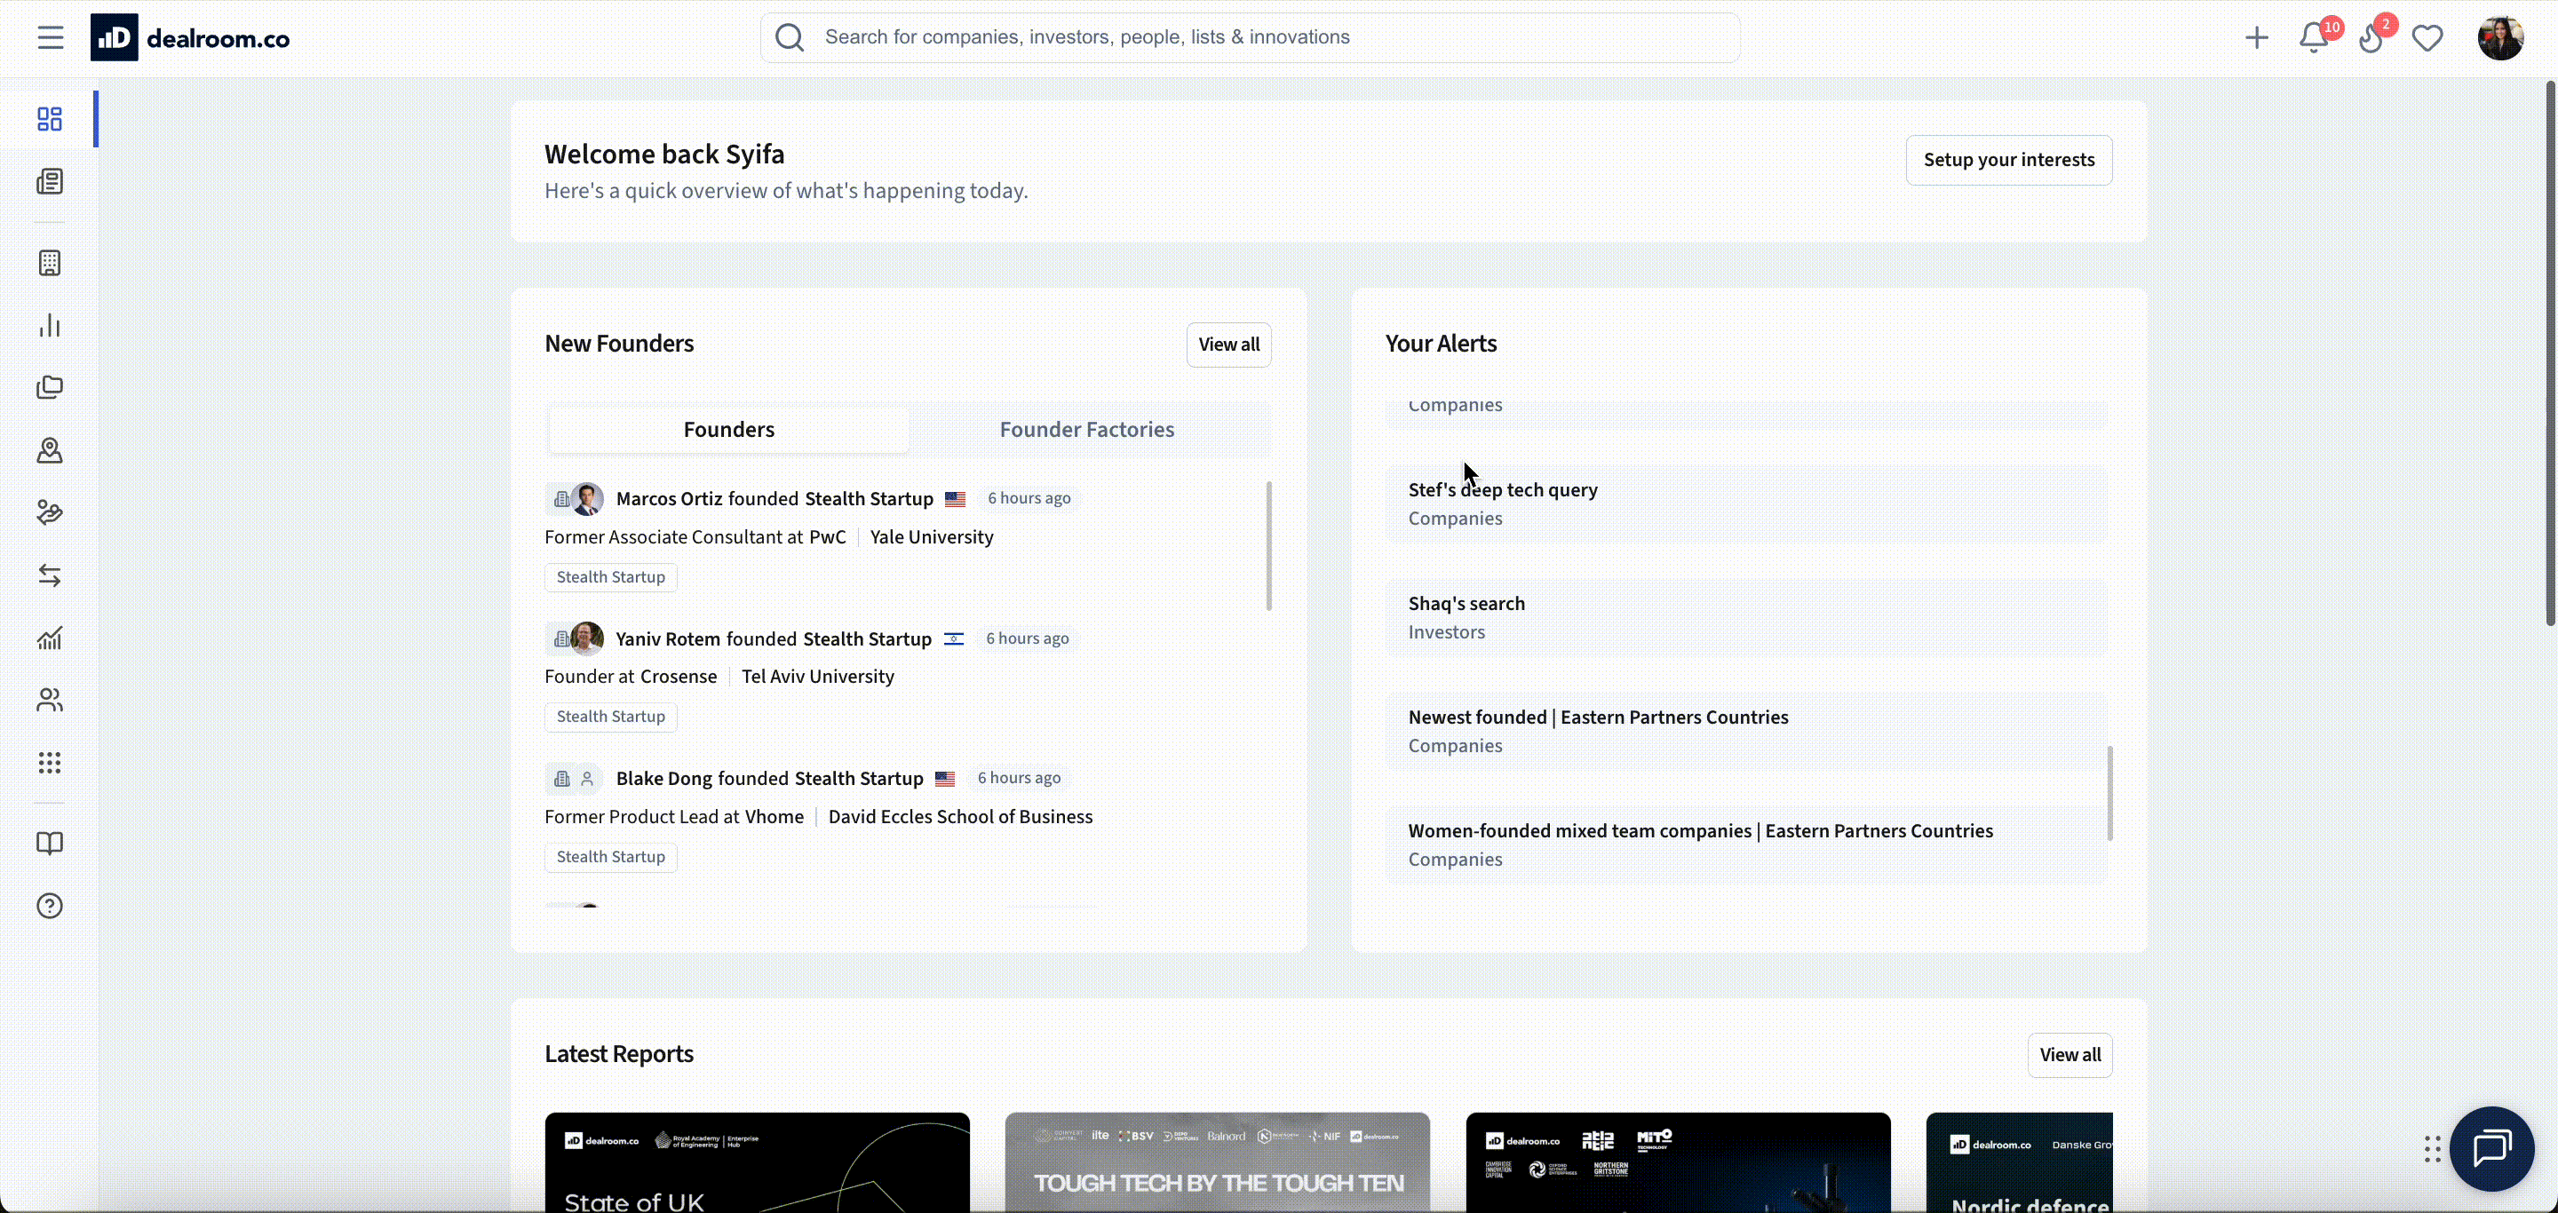Click View all for New Founders

tap(1228, 345)
